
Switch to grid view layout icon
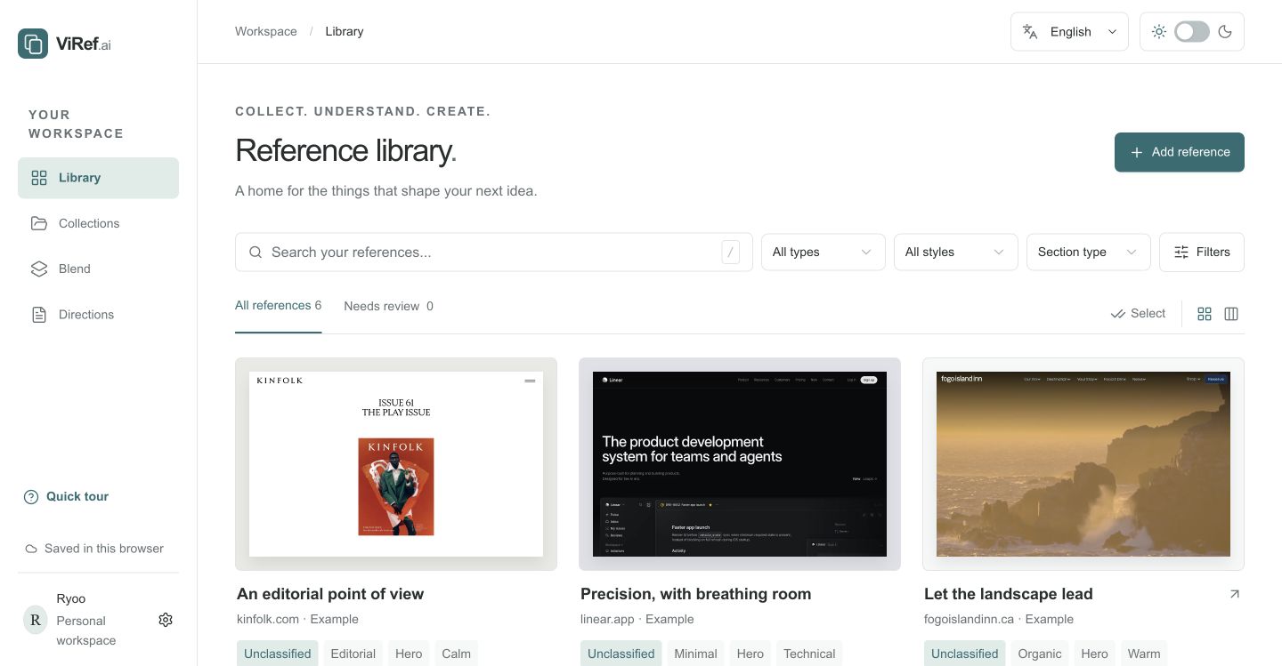tap(1205, 314)
